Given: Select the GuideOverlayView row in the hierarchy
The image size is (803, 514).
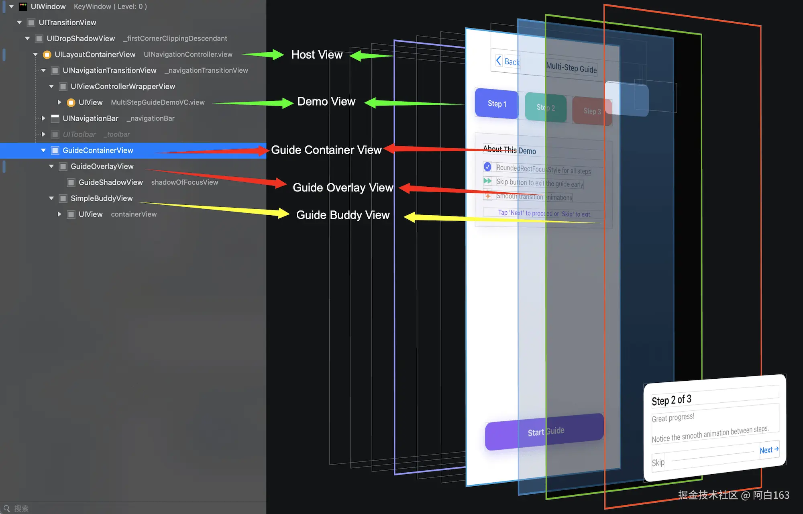Looking at the screenshot, I should pyautogui.click(x=102, y=166).
